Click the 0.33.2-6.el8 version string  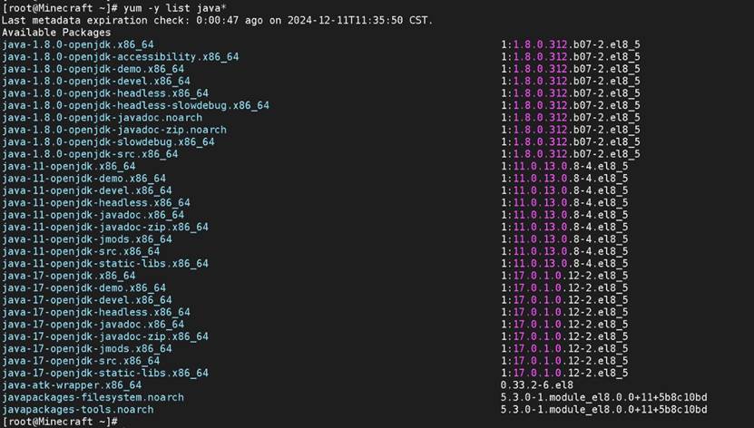tap(536, 385)
